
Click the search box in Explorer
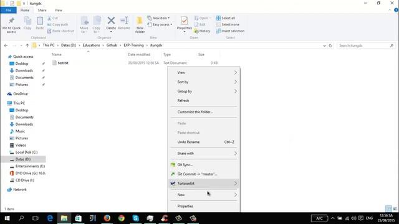click(x=366, y=45)
